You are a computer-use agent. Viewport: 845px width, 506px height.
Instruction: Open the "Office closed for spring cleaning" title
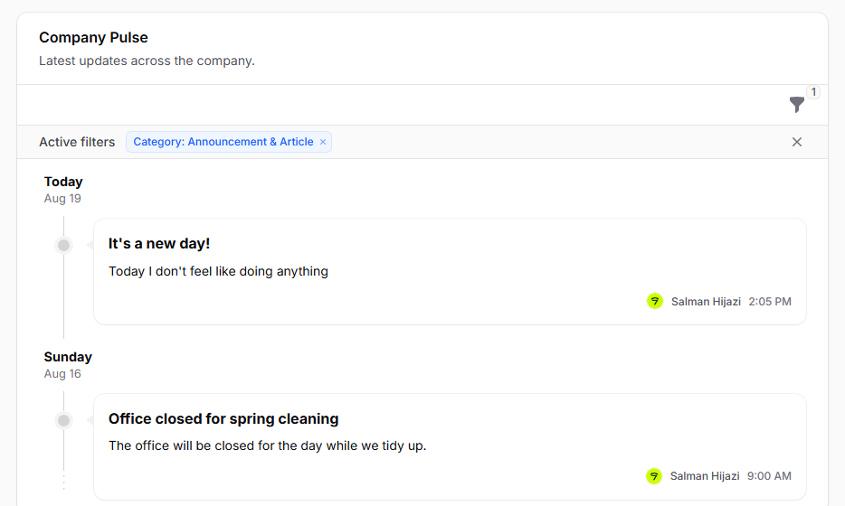point(223,418)
